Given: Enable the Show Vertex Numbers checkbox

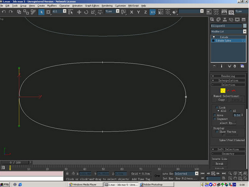Looking at the screenshot, I should (x=217, y=131).
